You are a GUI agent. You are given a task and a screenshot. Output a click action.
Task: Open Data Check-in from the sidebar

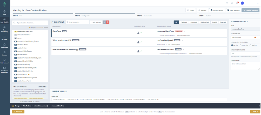click(5, 20)
